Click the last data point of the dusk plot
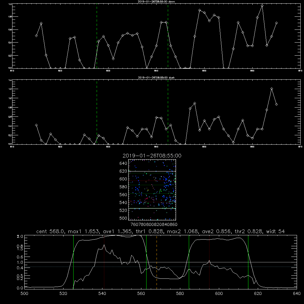304x304 pixels. (276, 104)
